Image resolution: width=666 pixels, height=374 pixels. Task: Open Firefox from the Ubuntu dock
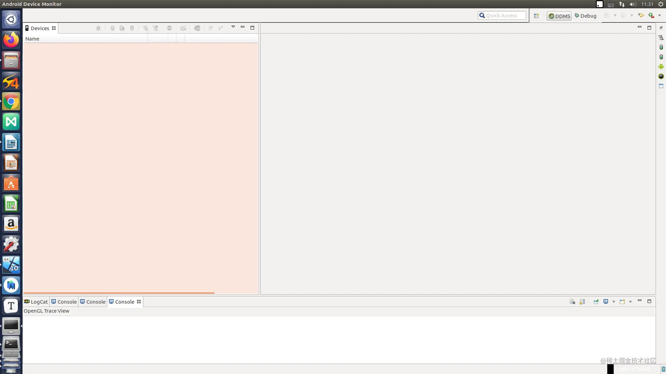[11, 40]
